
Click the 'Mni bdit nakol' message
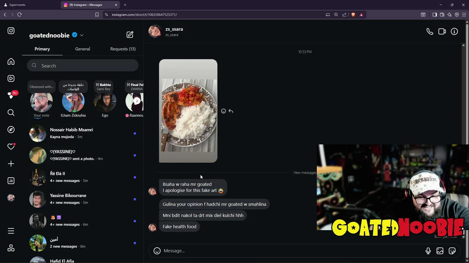click(203, 216)
